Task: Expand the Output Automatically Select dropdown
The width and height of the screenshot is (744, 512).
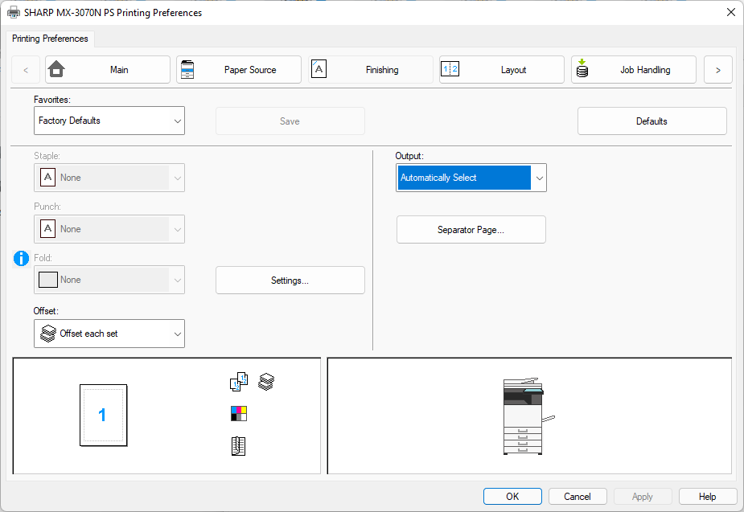Action: (471, 178)
